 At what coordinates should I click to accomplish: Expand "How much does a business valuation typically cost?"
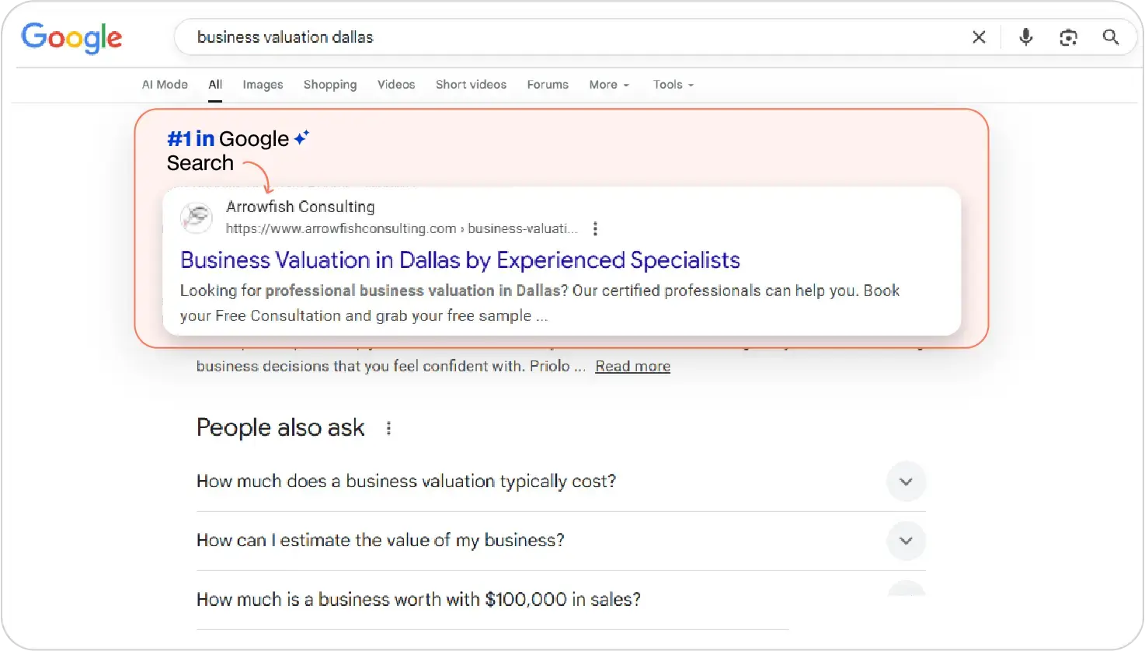906,482
